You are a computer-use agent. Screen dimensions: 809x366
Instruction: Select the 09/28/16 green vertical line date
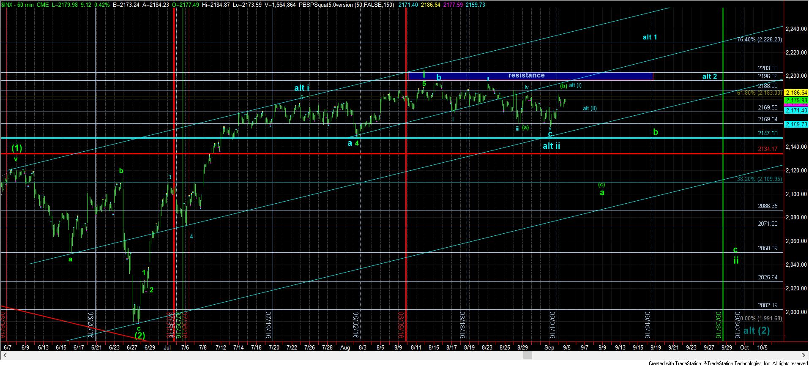coord(718,325)
